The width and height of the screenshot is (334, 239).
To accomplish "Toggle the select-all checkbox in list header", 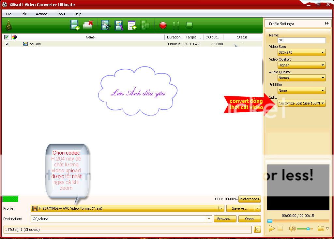I will point(7,37).
